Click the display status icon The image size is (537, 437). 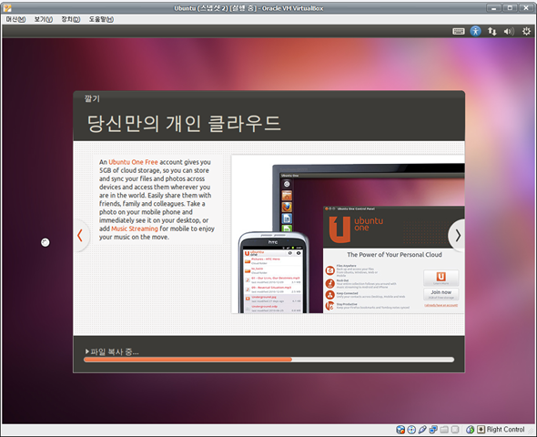(x=455, y=430)
